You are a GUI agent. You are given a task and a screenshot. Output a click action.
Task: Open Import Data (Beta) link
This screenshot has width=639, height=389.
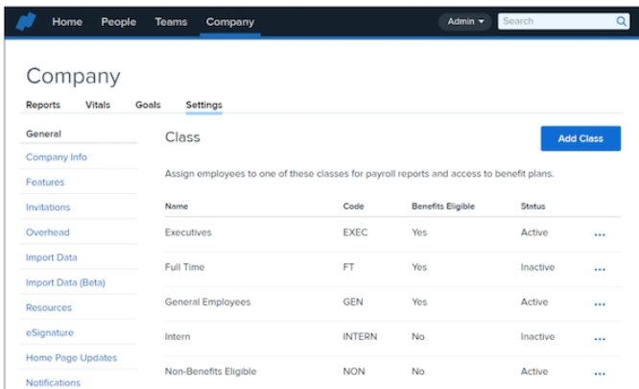coord(65,282)
